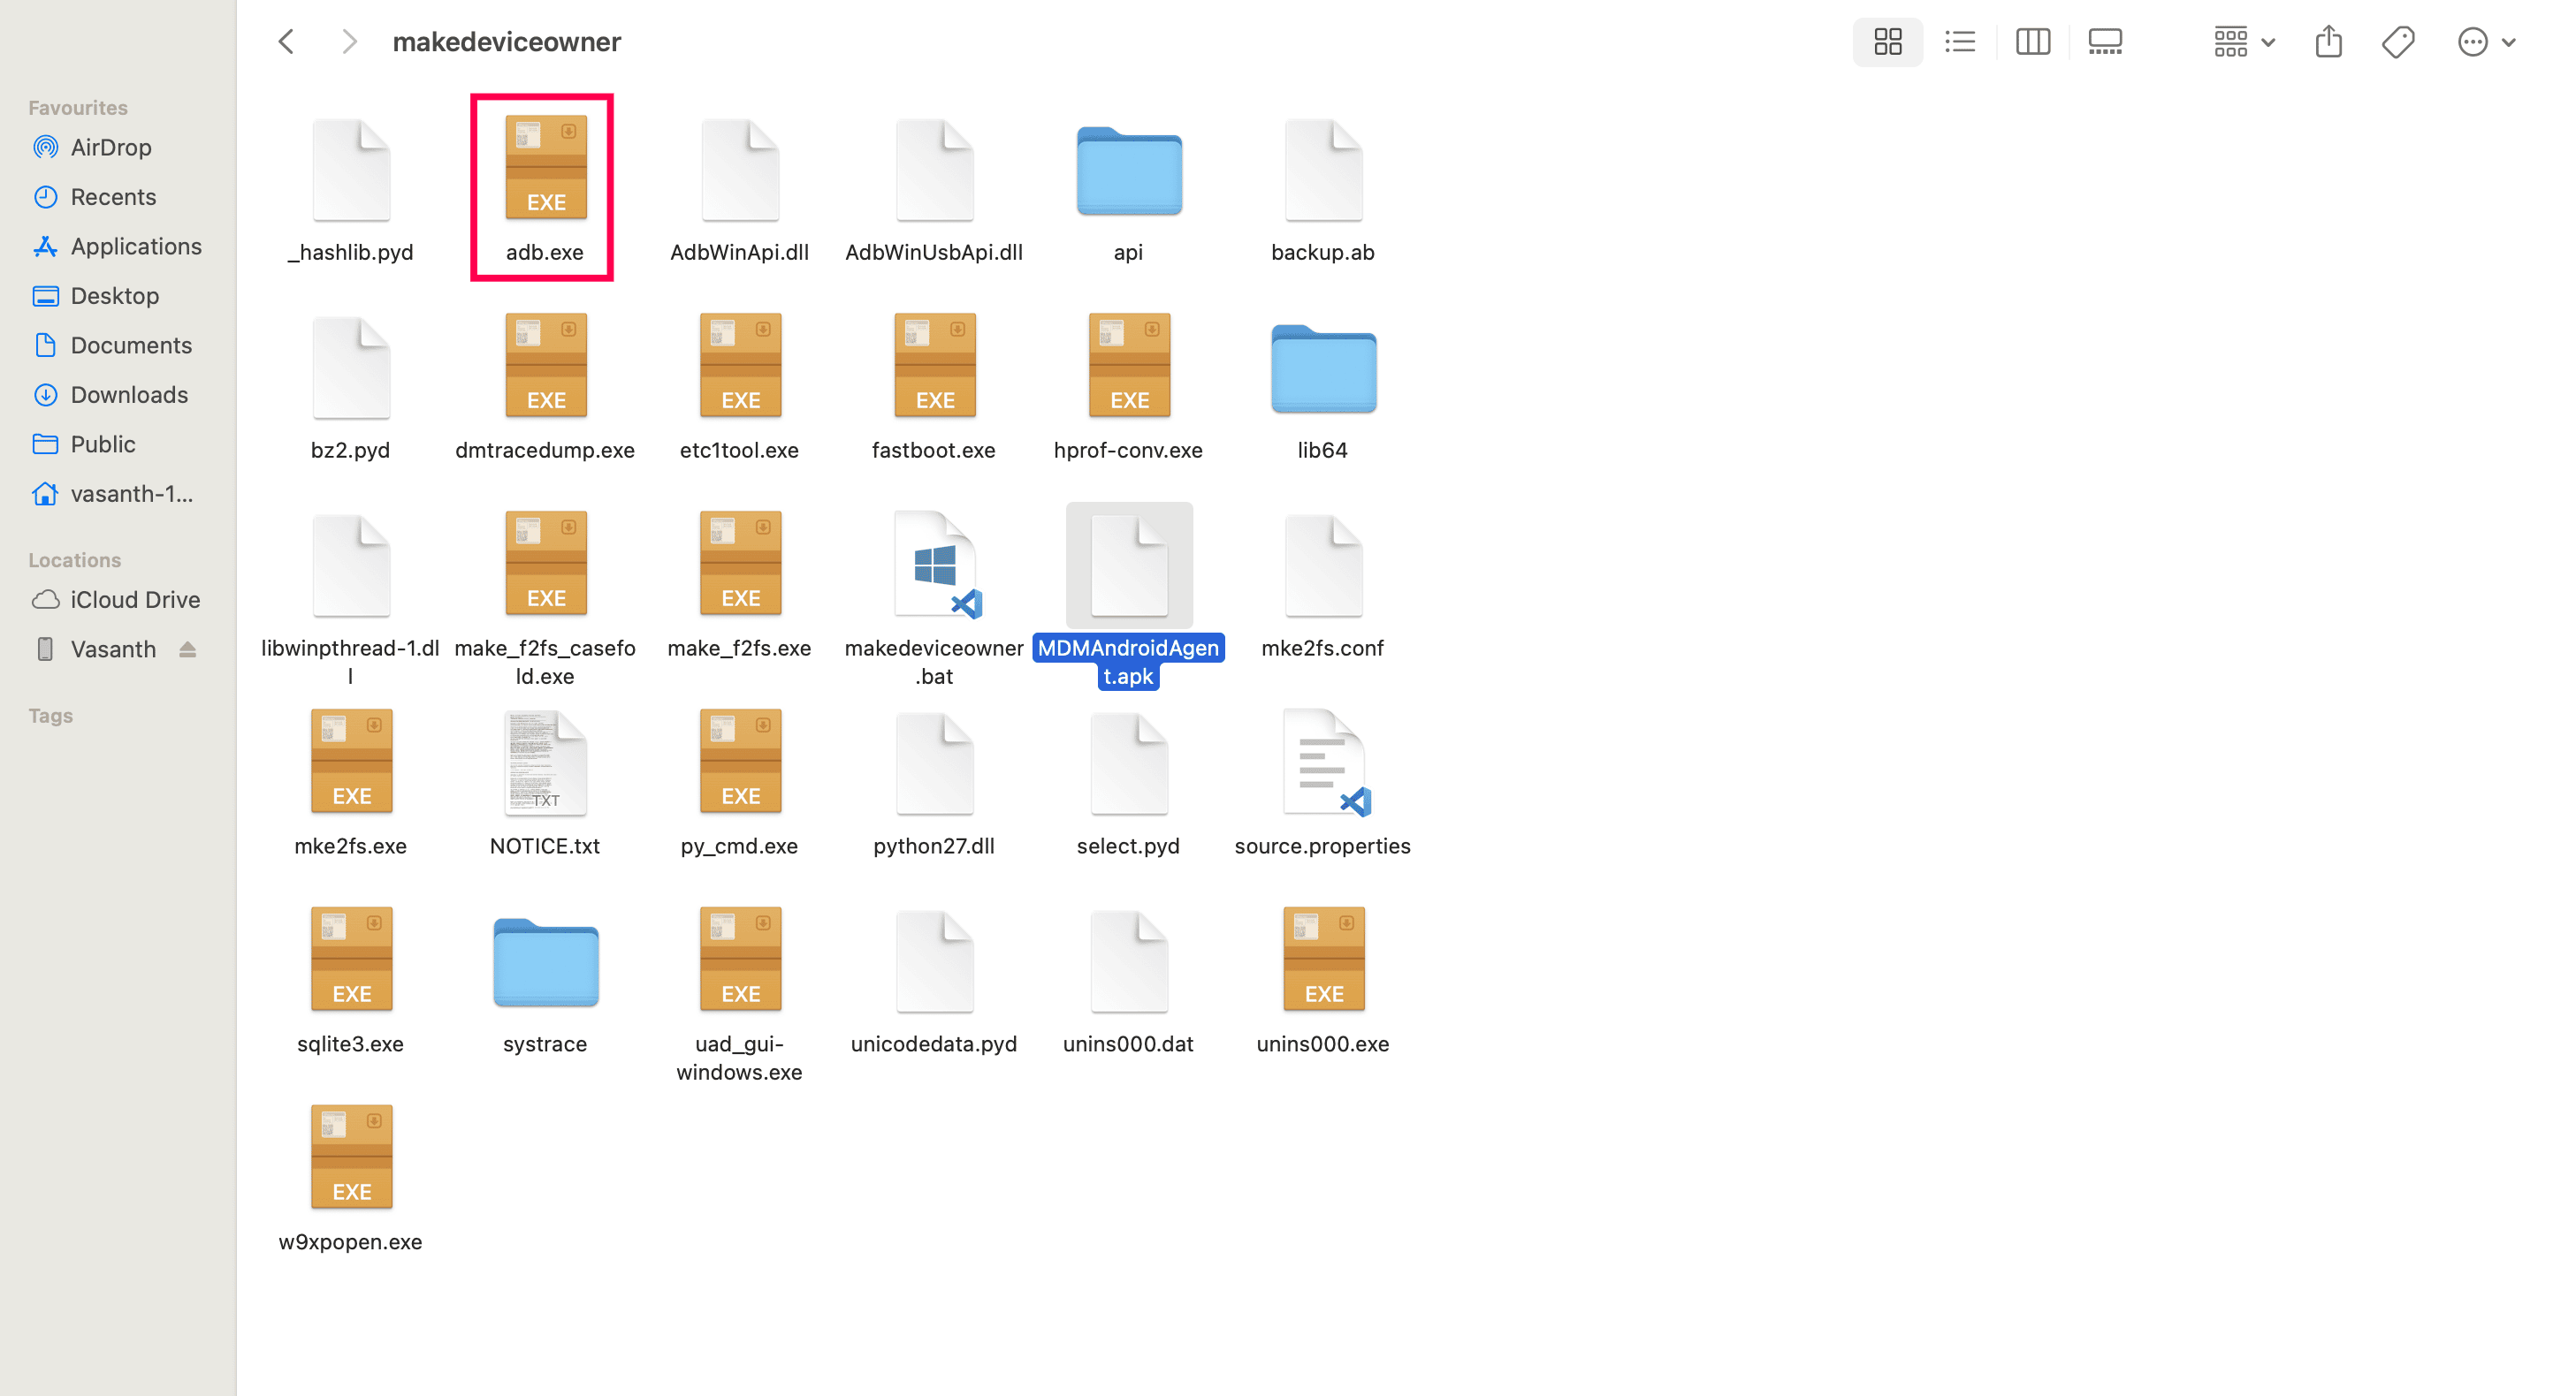Select the fastboot.exe file icon
This screenshot has width=2576, height=1396.
tap(934, 366)
